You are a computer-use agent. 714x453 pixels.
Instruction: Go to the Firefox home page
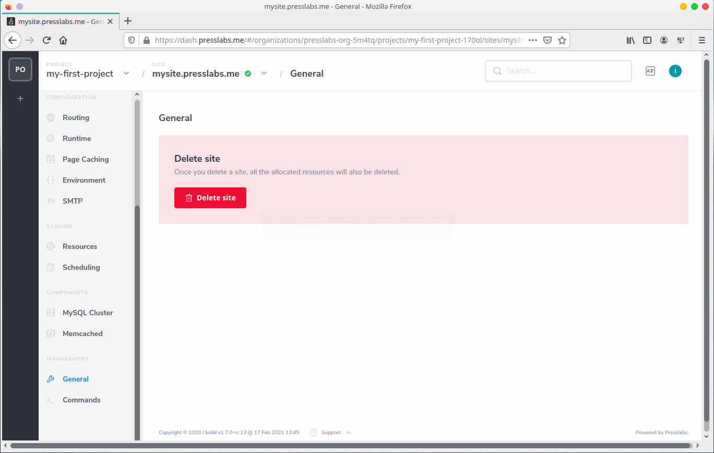(63, 40)
